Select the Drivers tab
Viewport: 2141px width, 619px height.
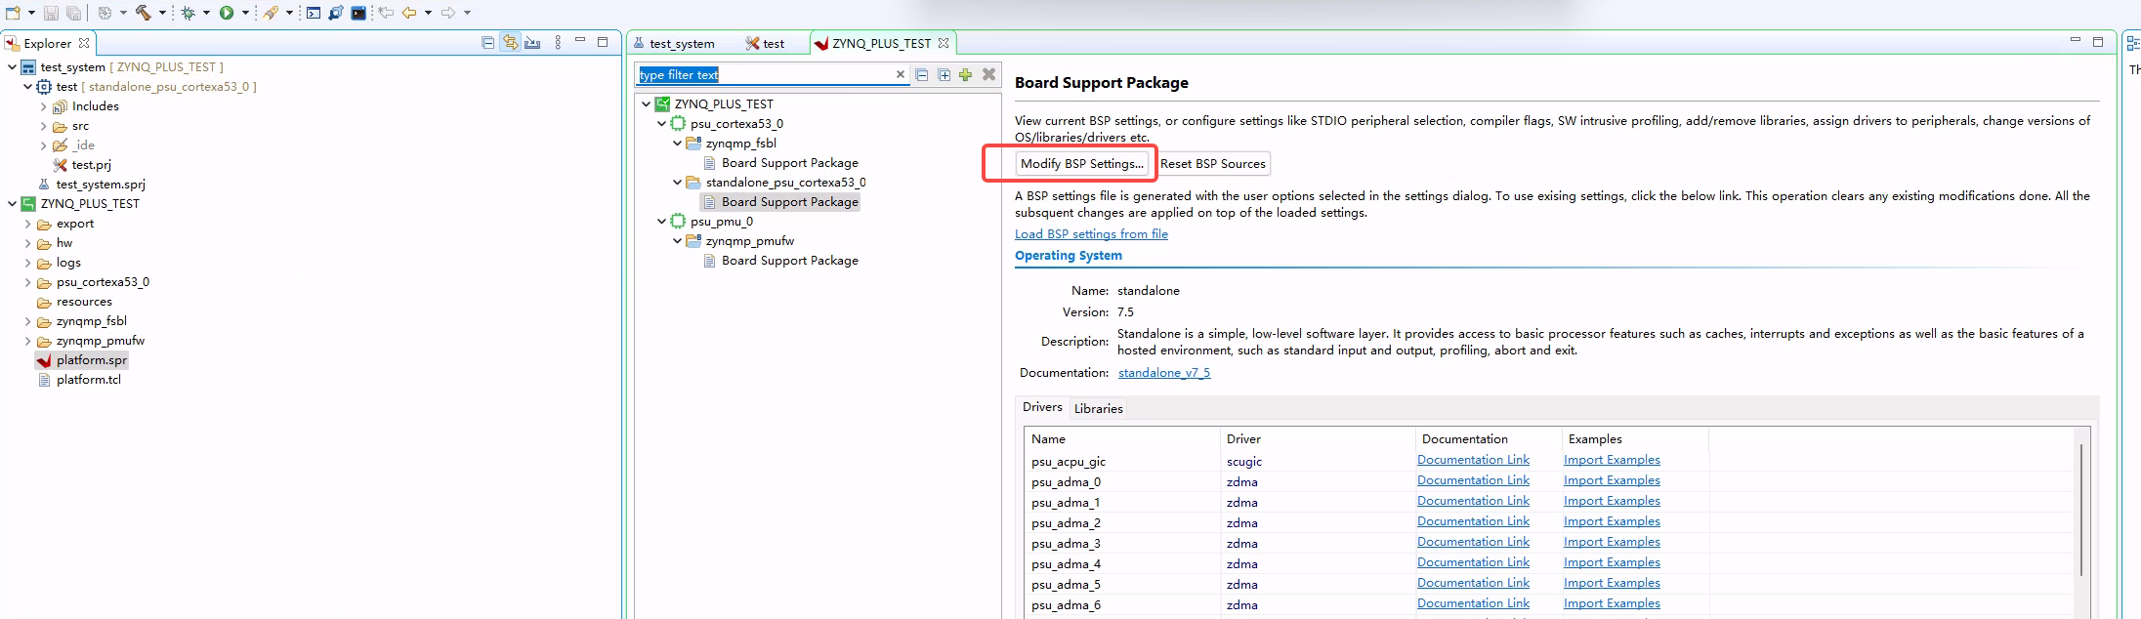tap(1042, 407)
